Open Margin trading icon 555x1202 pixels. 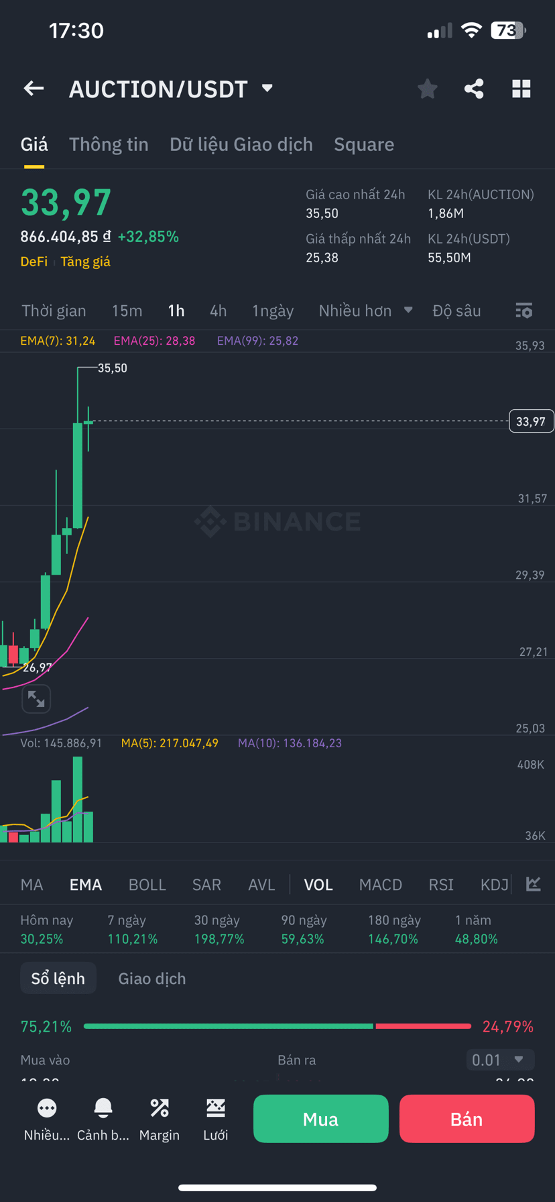click(x=160, y=1118)
